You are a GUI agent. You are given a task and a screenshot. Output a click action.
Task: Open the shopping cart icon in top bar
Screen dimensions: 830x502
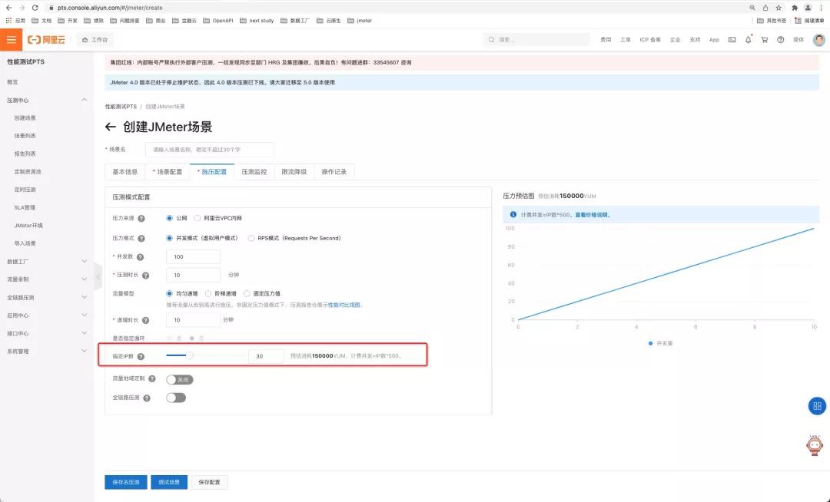point(765,40)
